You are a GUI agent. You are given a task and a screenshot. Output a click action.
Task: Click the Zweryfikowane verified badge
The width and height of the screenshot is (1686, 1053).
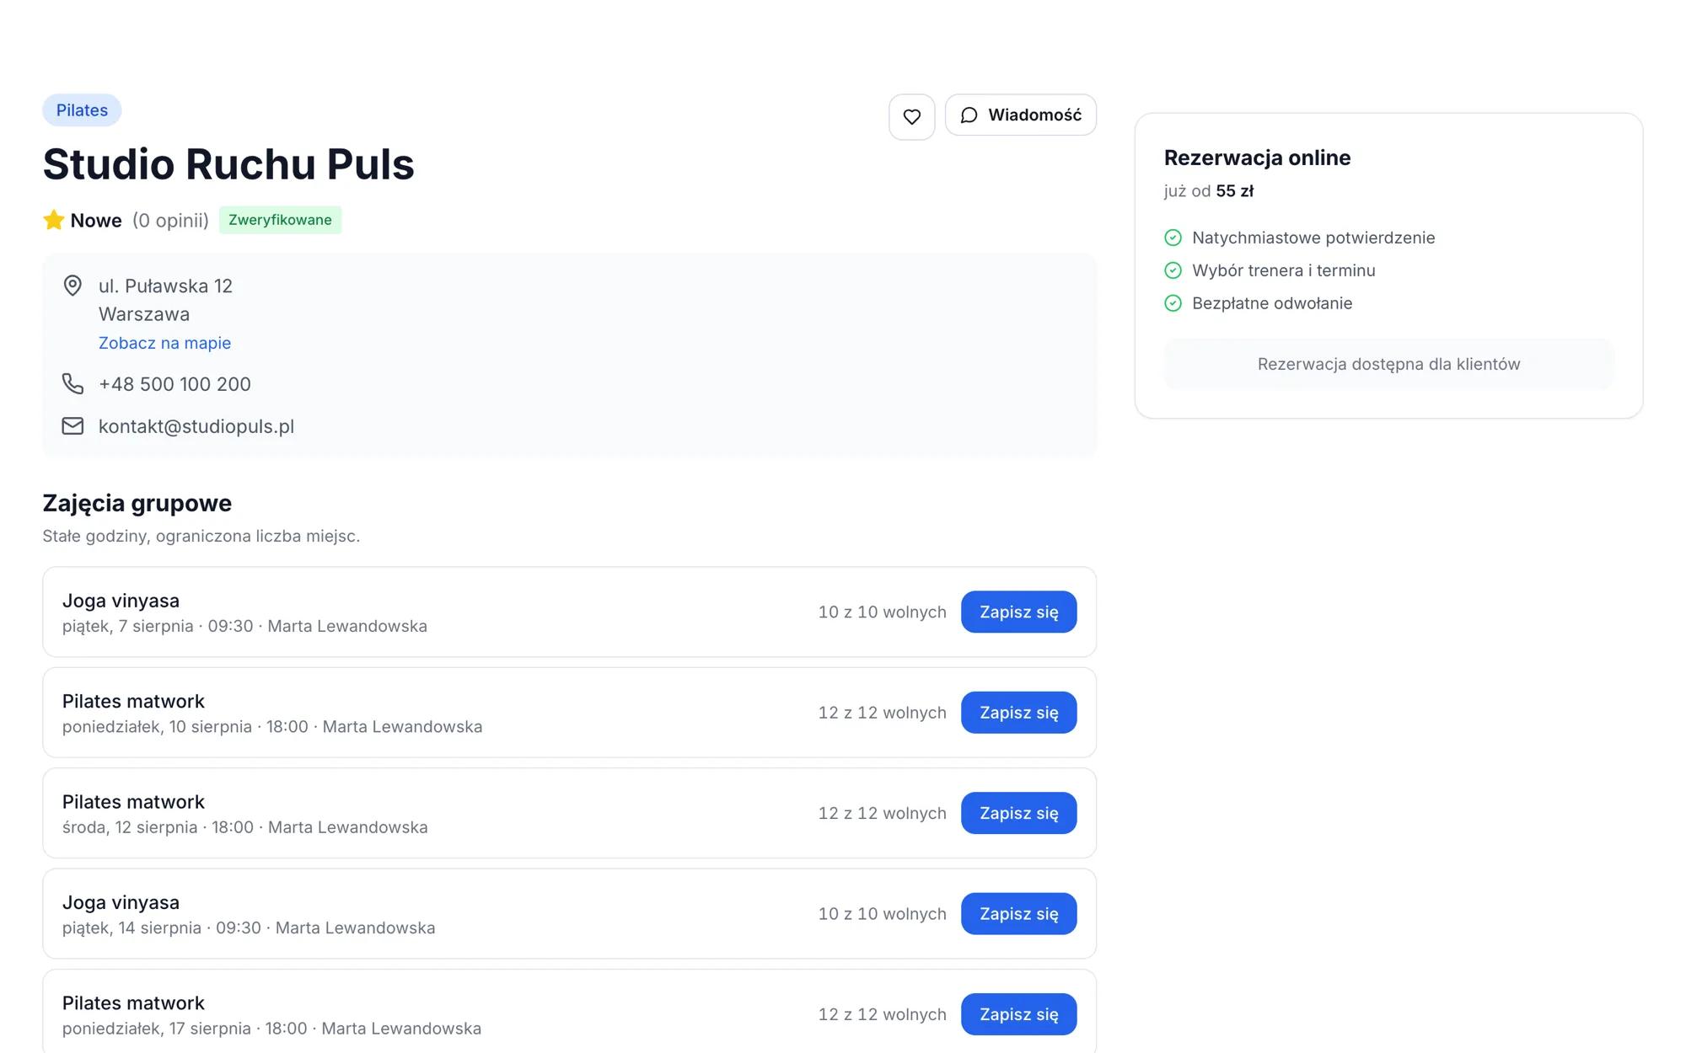280,220
